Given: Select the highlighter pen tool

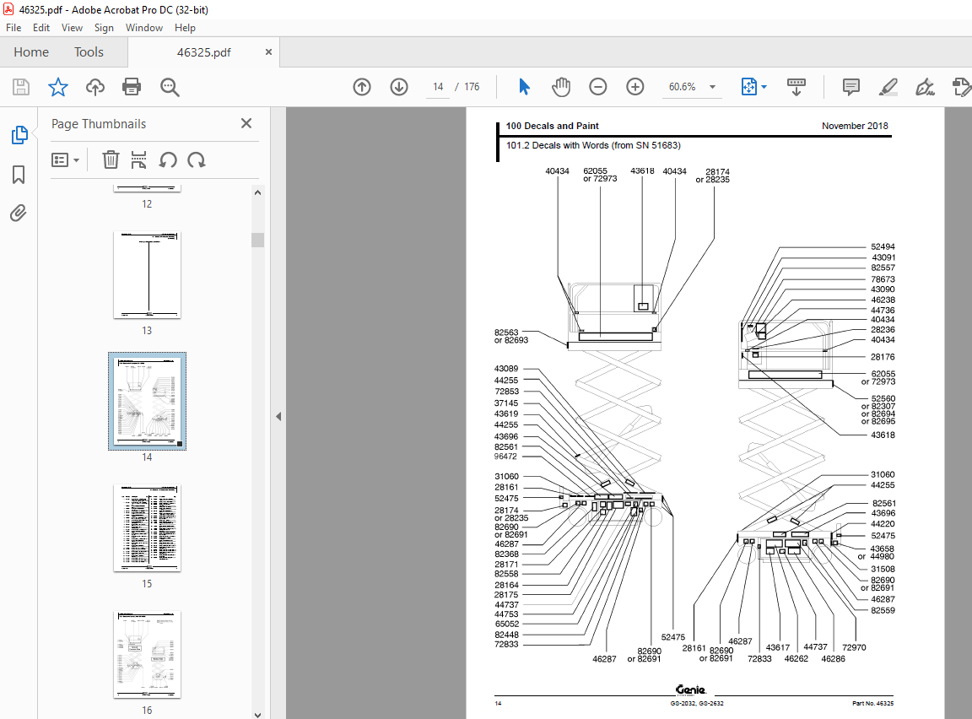Looking at the screenshot, I should (888, 87).
